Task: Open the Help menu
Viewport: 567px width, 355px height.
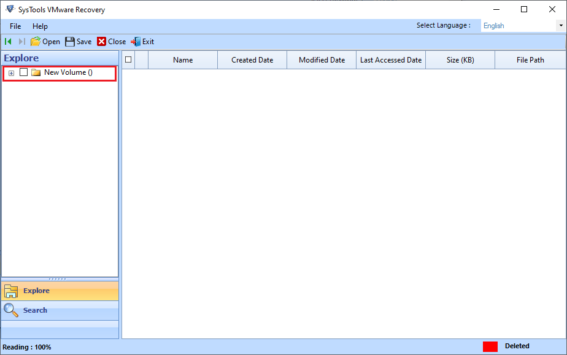Action: (x=40, y=26)
